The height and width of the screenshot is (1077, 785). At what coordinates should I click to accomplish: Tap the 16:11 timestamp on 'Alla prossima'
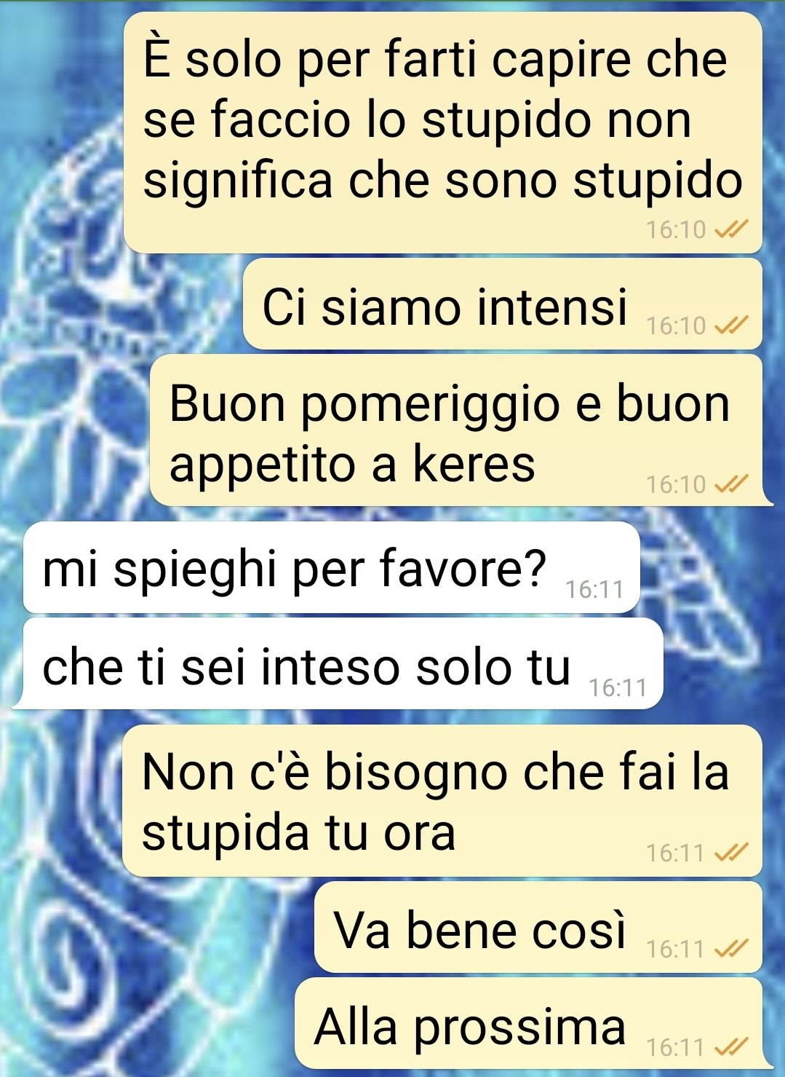(676, 1047)
